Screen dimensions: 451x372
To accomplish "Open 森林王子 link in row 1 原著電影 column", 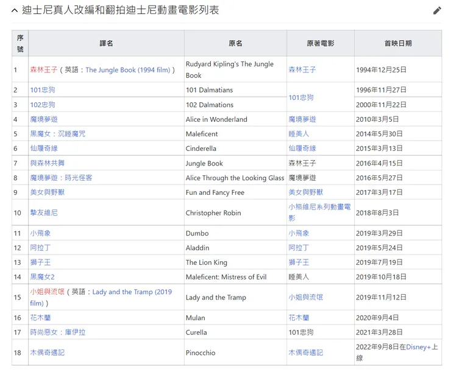I will point(302,70).
